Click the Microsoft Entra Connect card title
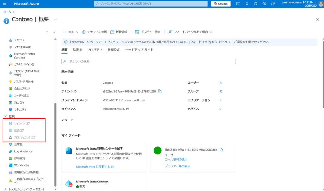Viewport: 324px width, 191px height. (92, 182)
